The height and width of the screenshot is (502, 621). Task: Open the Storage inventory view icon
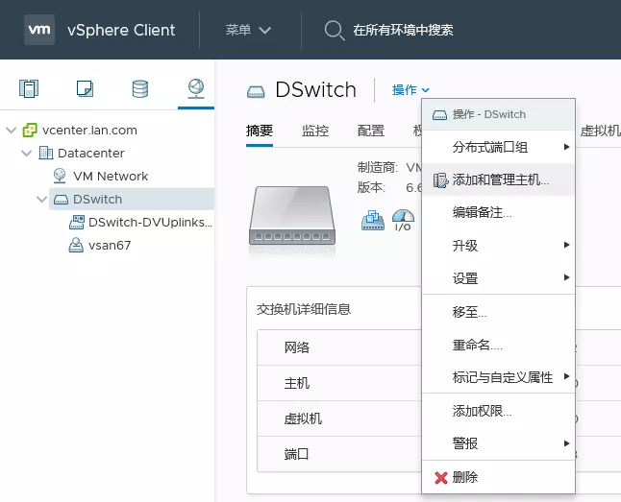pyautogui.click(x=140, y=89)
